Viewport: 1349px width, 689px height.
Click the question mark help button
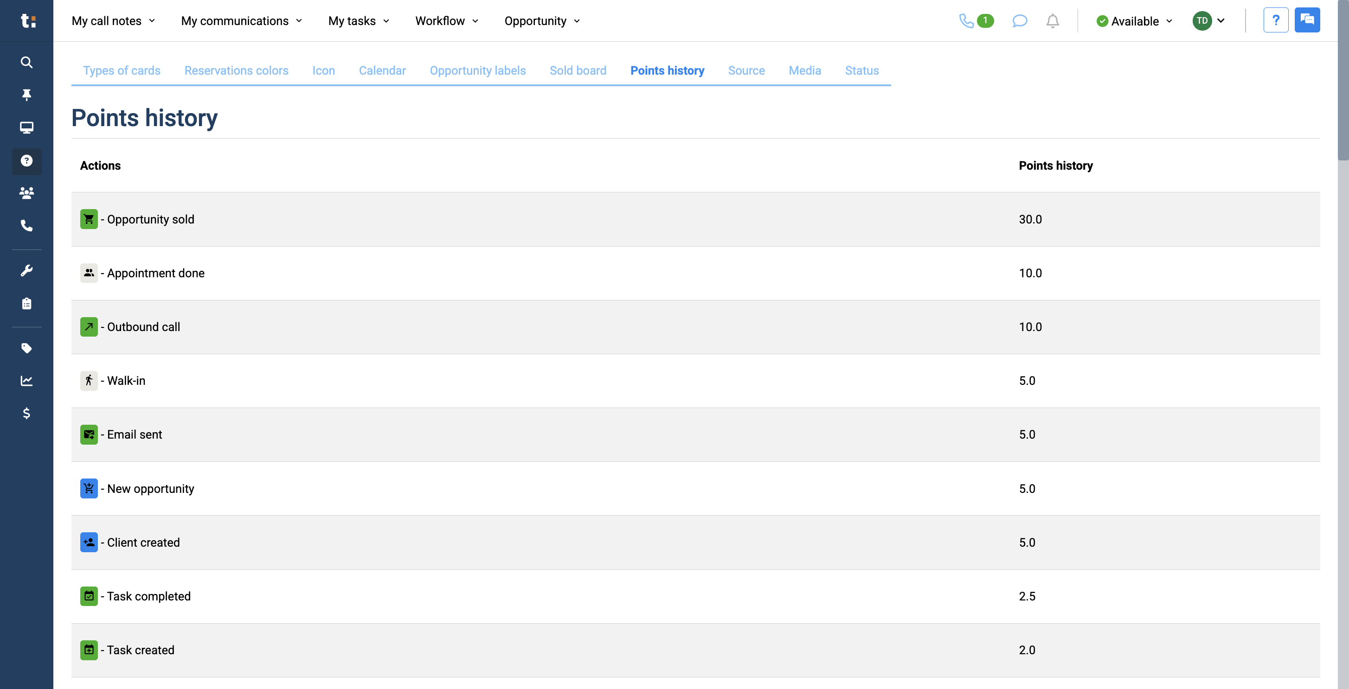click(x=1276, y=20)
